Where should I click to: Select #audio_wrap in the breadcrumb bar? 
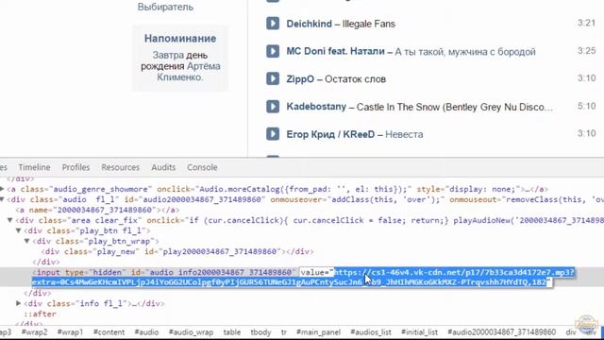(191, 331)
